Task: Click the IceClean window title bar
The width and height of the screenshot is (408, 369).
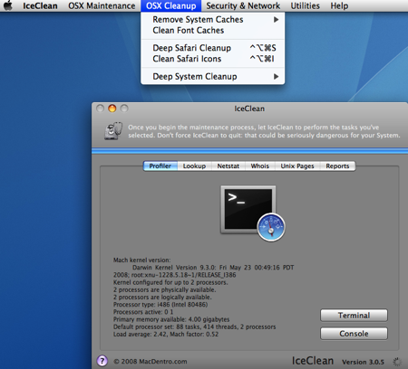Action: click(249, 109)
